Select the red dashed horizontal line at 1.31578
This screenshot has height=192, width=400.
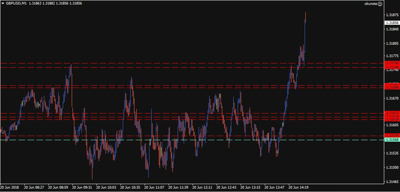pyautogui.click(x=192, y=136)
